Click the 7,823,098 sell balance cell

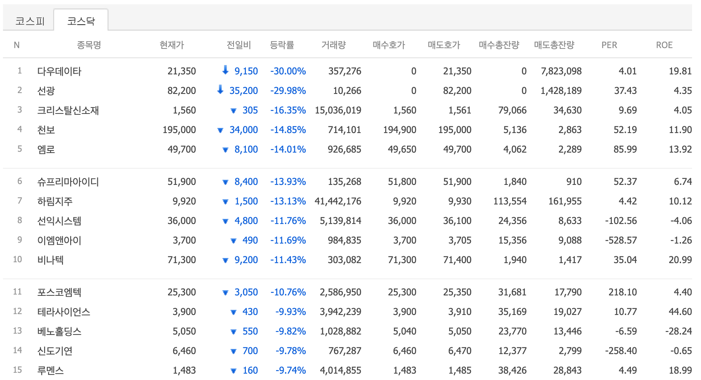[561, 71]
